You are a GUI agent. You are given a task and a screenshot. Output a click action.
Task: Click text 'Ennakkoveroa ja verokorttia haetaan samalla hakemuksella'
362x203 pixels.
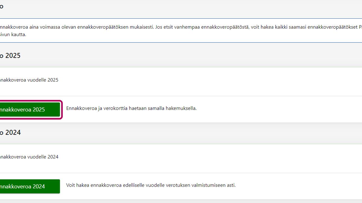click(131, 108)
